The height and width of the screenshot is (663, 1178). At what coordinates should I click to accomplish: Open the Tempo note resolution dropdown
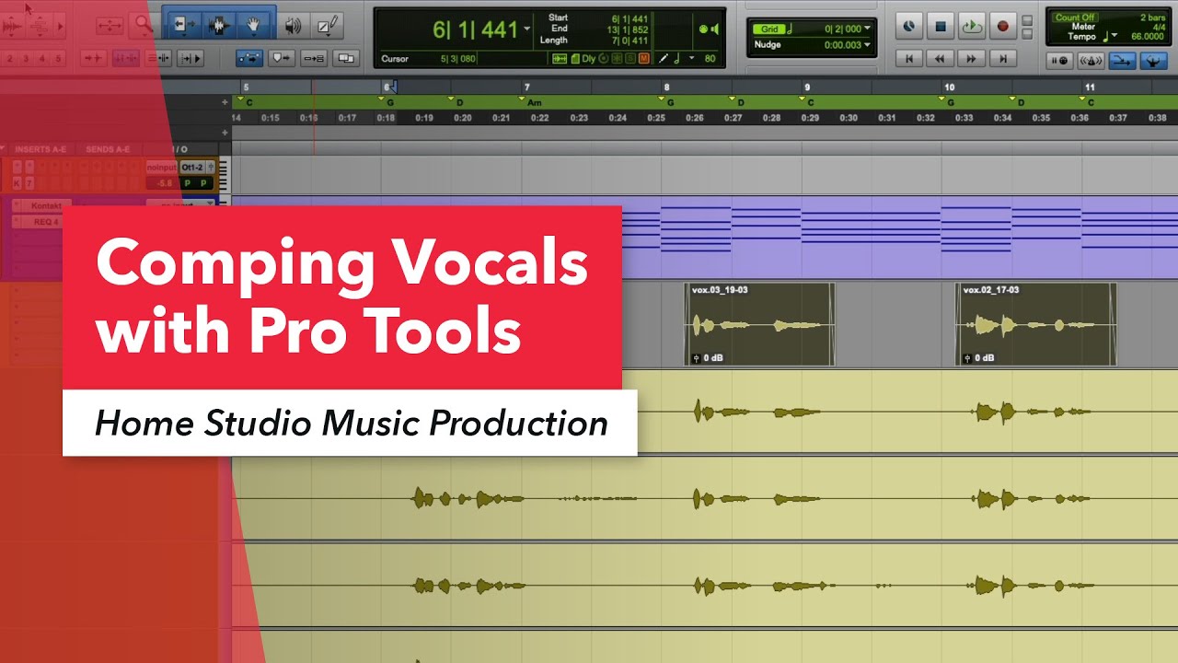[x=1114, y=37]
